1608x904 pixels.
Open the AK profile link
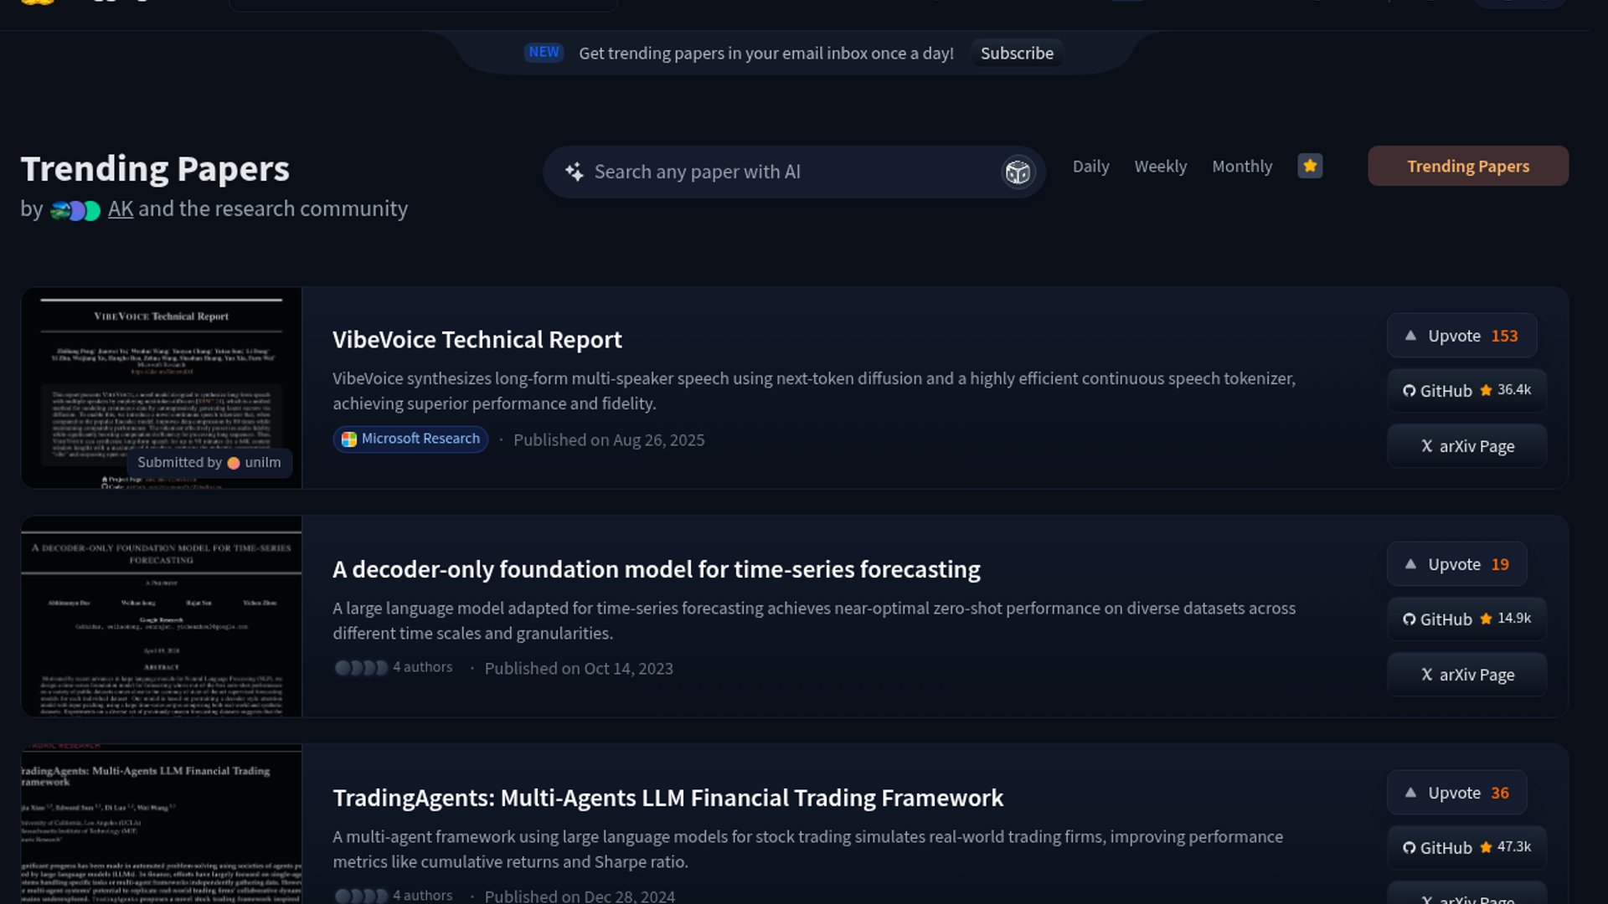point(120,209)
